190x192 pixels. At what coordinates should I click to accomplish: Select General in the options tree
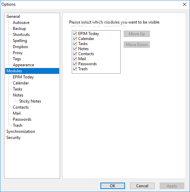(x=13, y=16)
